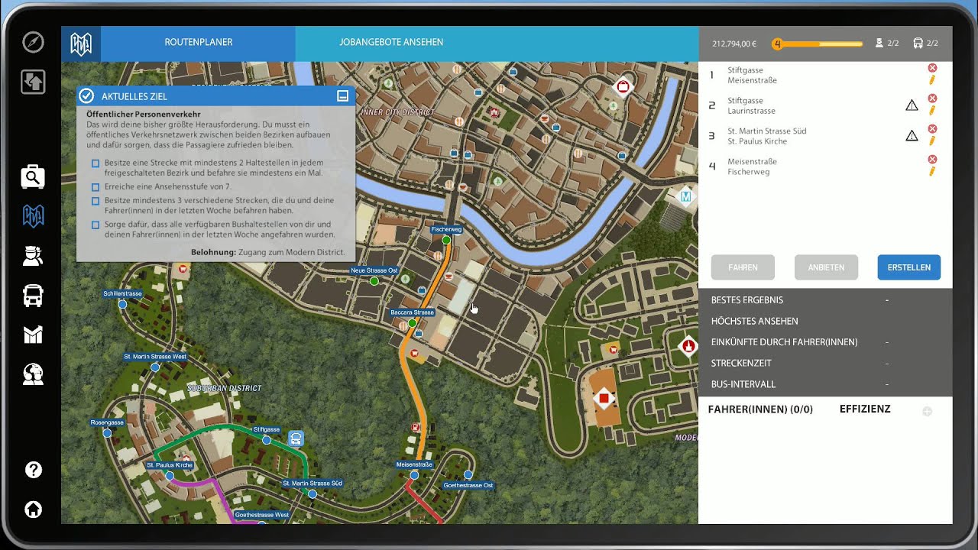Toggle checkbox for alle Bushaltestellen goal
Image resolution: width=978 pixels, height=550 pixels.
(96, 225)
